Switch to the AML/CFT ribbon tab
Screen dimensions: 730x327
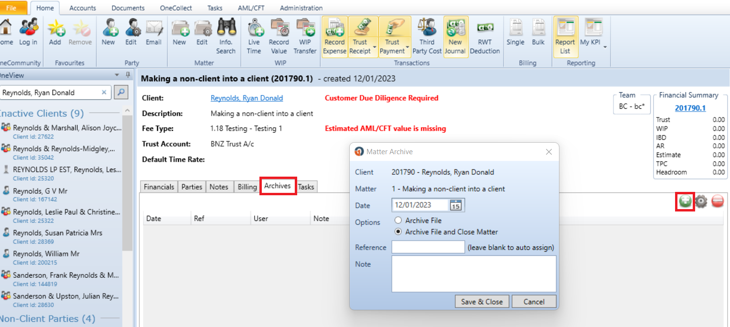[x=251, y=8]
